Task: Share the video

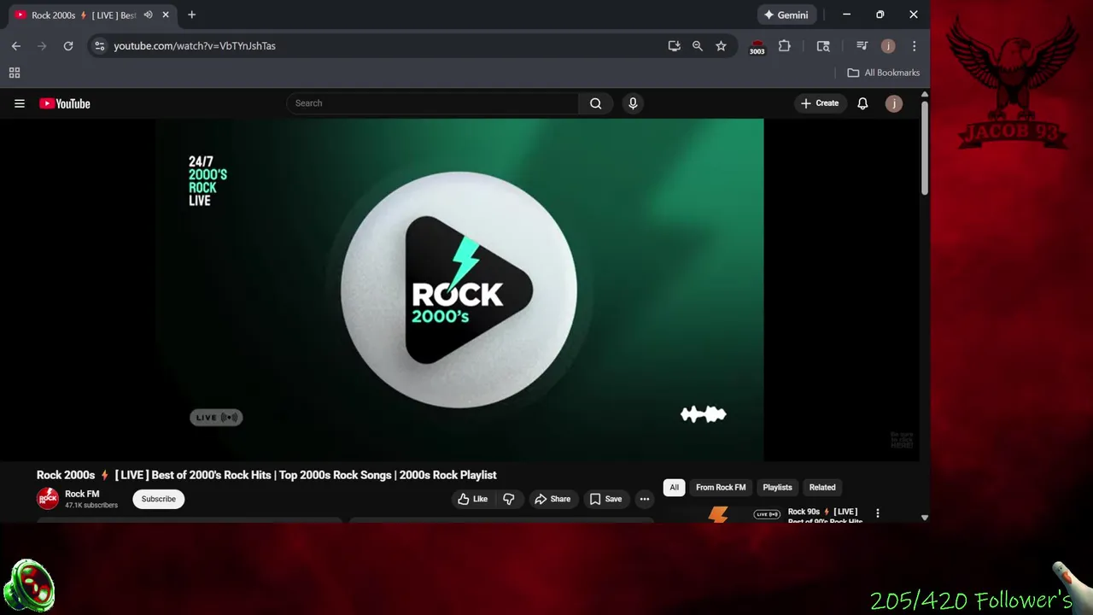Action: pos(552,499)
